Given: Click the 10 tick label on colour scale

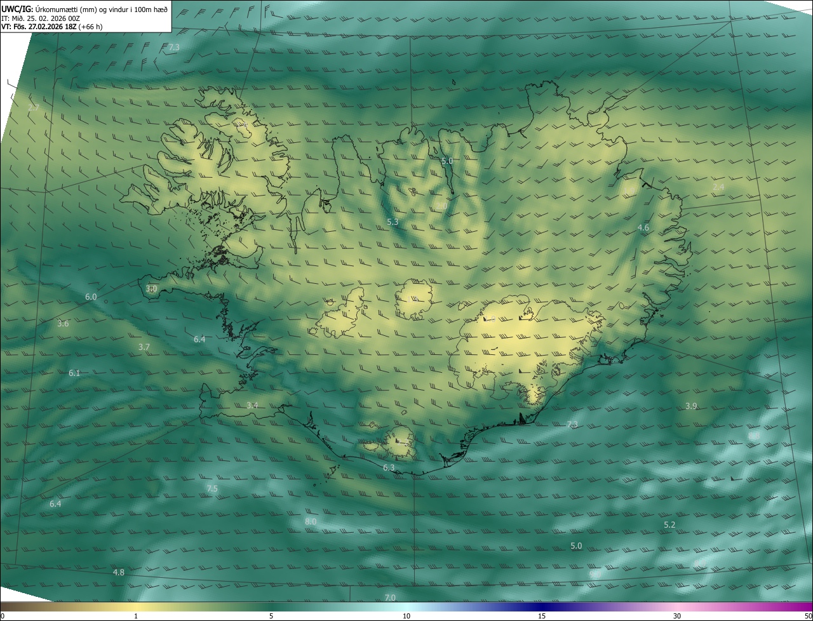Looking at the screenshot, I should [406, 616].
